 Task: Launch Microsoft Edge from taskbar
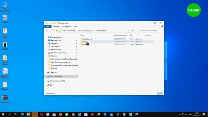[22, 114]
